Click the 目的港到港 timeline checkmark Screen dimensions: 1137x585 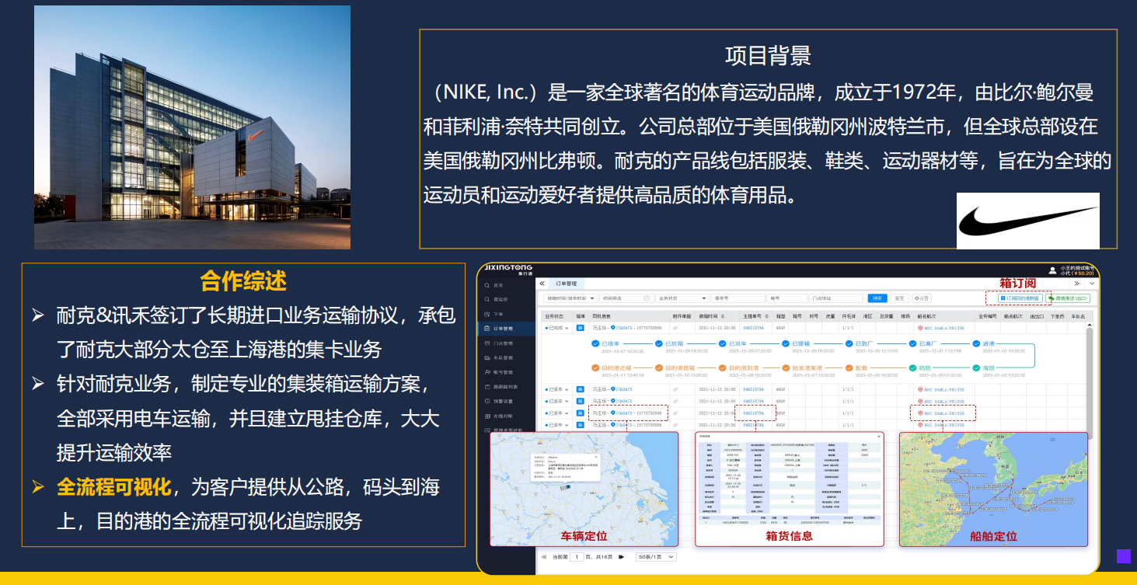722,368
